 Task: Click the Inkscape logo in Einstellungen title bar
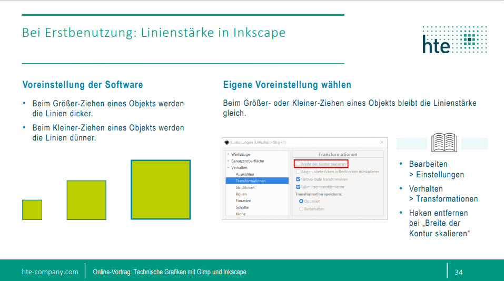226,142
